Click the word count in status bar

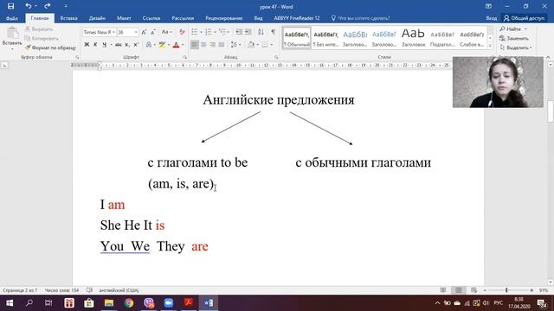click(x=61, y=290)
